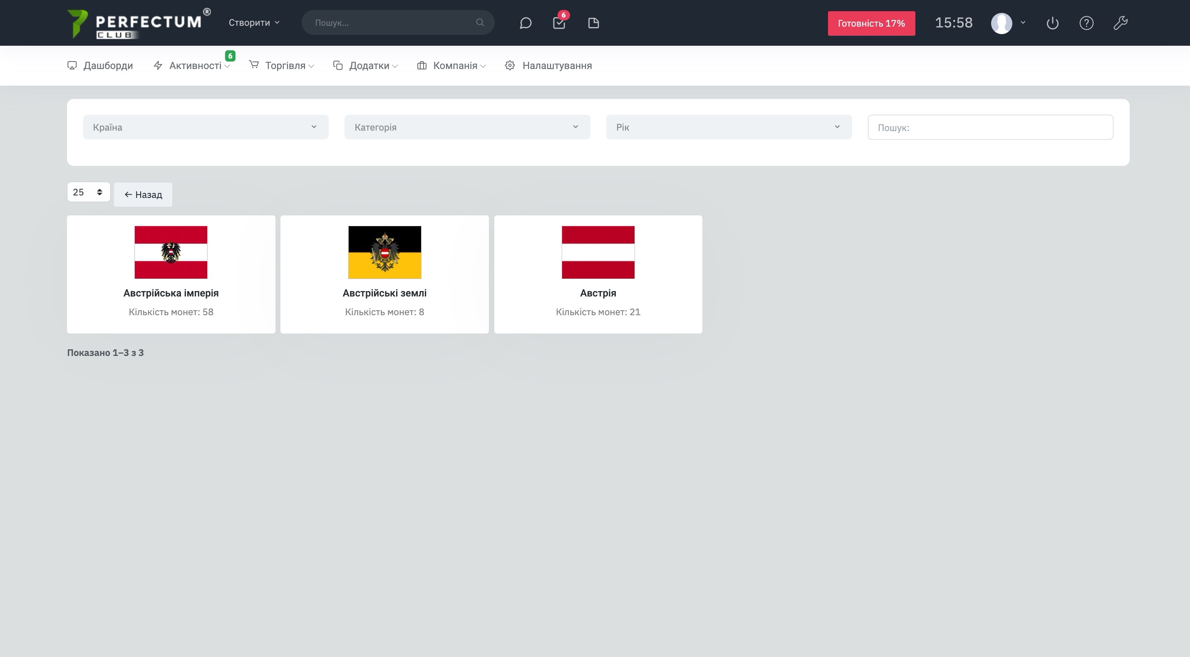Image resolution: width=1190 pixels, height=657 pixels.
Task: Click the magnifier icon in top search
Action: point(480,22)
